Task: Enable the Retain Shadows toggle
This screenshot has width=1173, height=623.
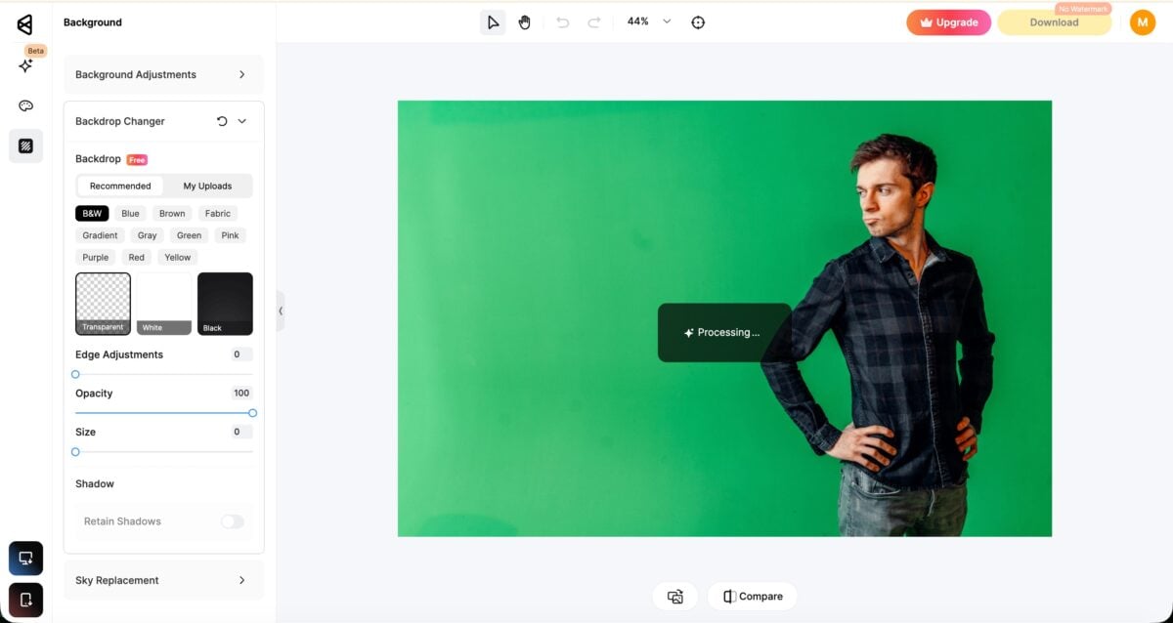Action: click(232, 521)
